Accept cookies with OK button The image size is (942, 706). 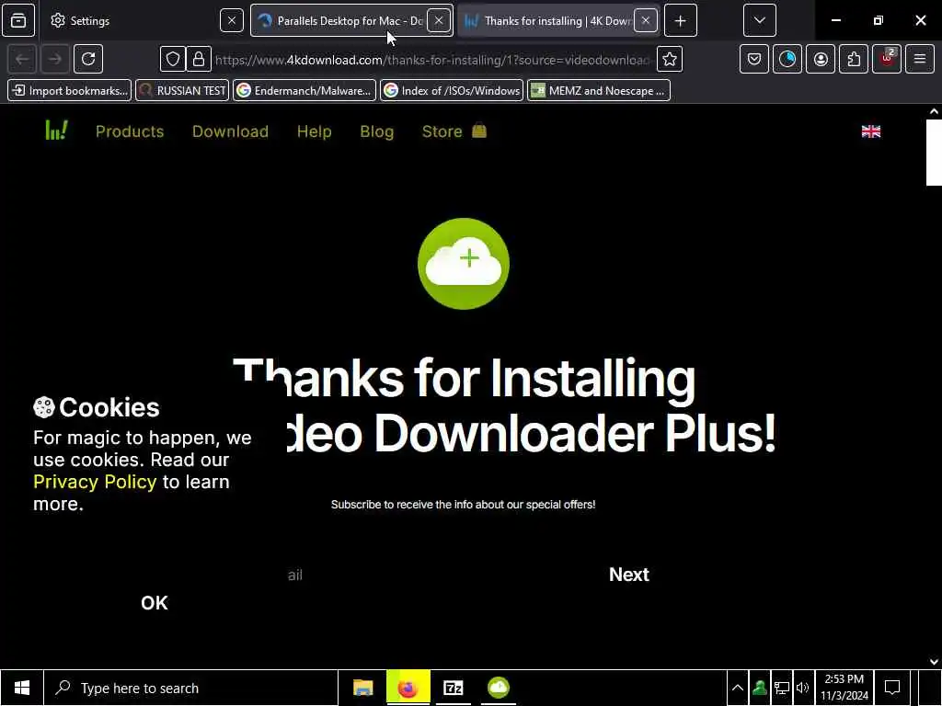pyautogui.click(x=155, y=603)
